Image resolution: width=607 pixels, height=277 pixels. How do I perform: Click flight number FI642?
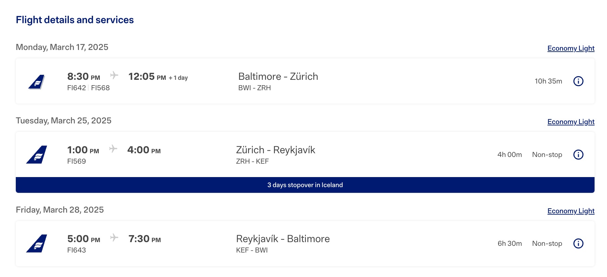click(x=76, y=88)
